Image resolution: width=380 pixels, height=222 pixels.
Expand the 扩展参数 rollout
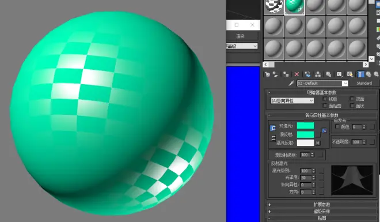(322, 205)
